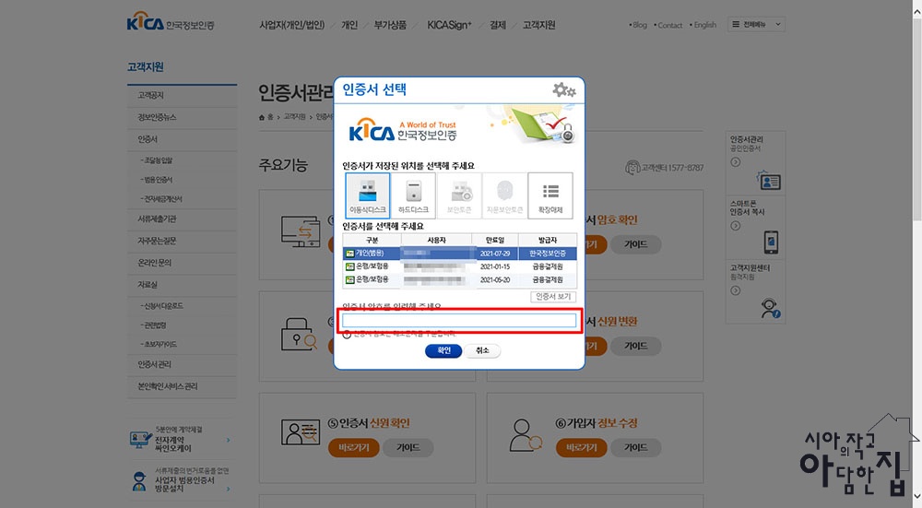Viewport: 922px width, 508px height.
Task: Select 이동식디스크 removable disk storage
Action: click(368, 195)
